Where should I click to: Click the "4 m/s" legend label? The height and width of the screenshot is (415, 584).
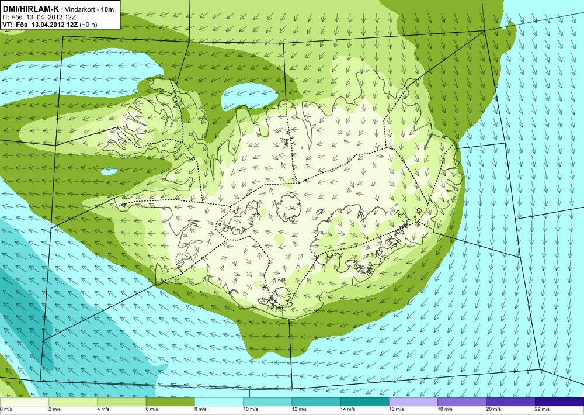pyautogui.click(x=103, y=409)
